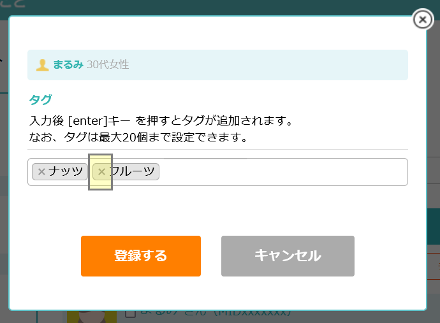Click the dark teal header bar above the dialog
Viewport: 440px width, 323px height.
[220, 8]
